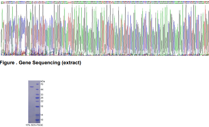Screen dimensions: 209x127
Task: Click the '15% SDS-PAGE' label below gel
Action: coord(34,125)
